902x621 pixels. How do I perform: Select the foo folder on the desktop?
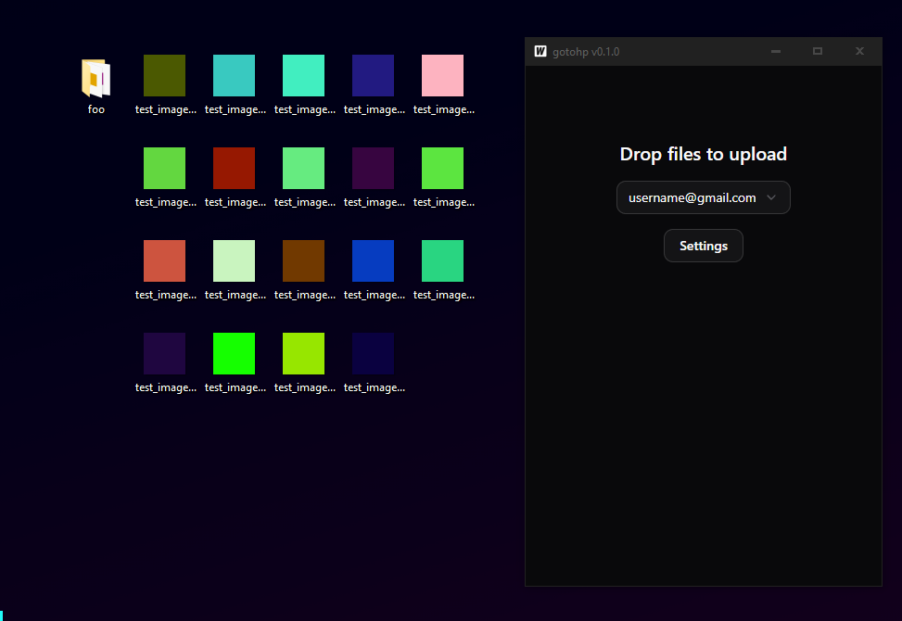tap(95, 79)
